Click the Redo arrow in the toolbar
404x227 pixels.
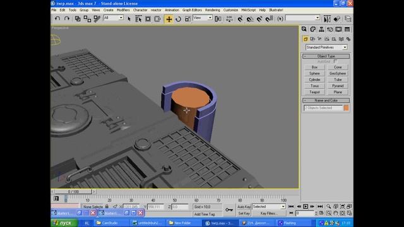(x=67, y=19)
